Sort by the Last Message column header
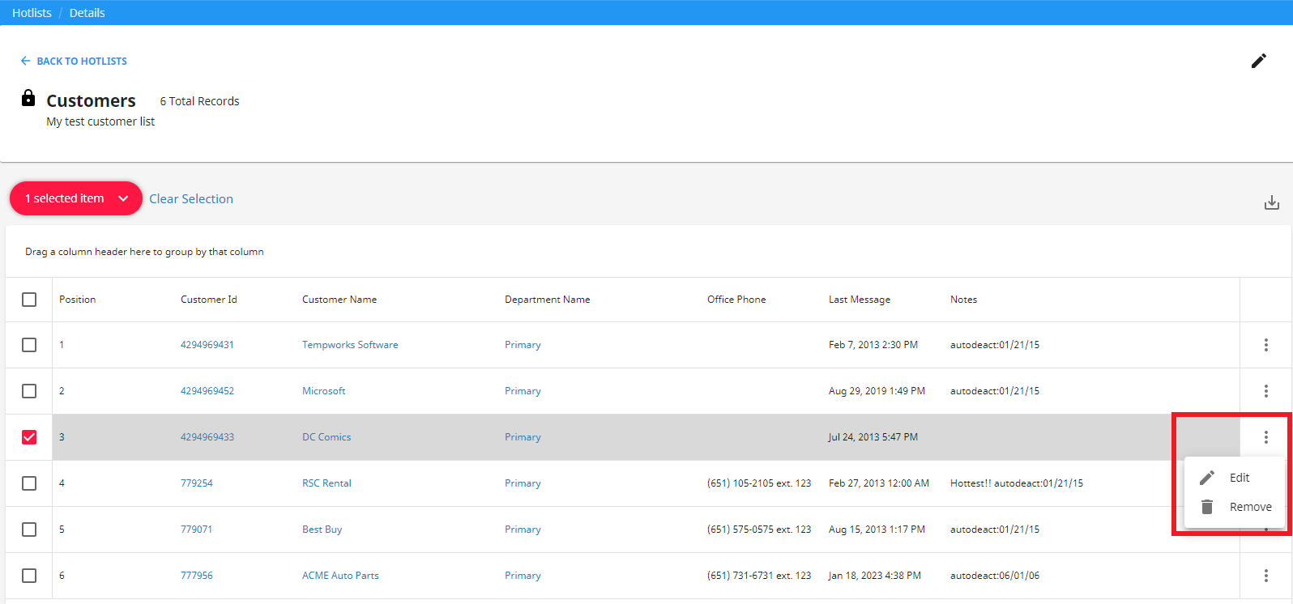This screenshot has width=1293, height=604. click(x=860, y=300)
